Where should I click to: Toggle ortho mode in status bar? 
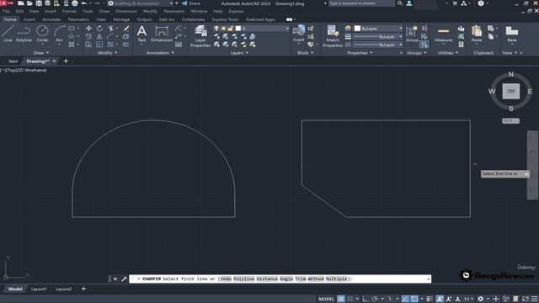(x=366, y=299)
